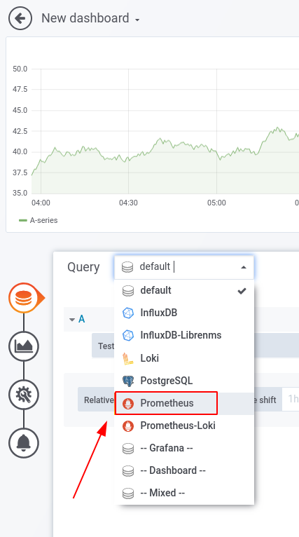The image size is (299, 537).
Task: Click the time shift input field
Action: [291, 400]
